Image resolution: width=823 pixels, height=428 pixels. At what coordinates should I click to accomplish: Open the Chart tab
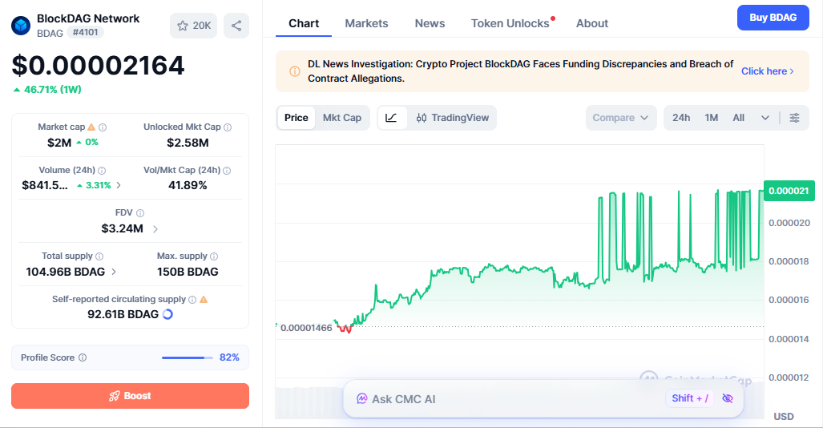click(304, 23)
